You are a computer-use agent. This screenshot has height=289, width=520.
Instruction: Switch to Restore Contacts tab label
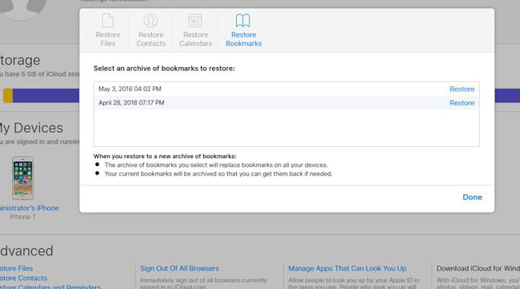[x=151, y=39]
